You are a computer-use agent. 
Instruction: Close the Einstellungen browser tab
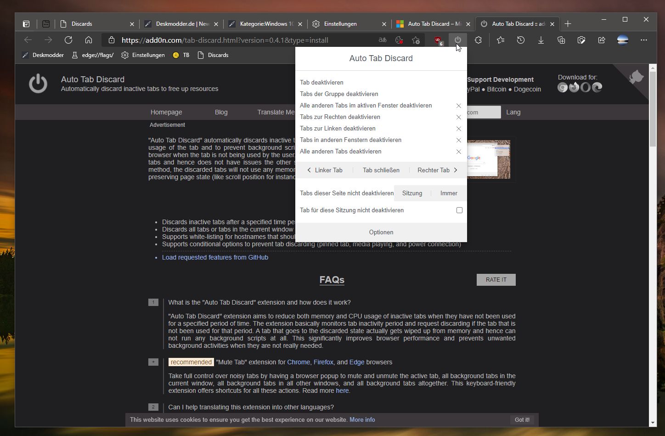pos(384,24)
